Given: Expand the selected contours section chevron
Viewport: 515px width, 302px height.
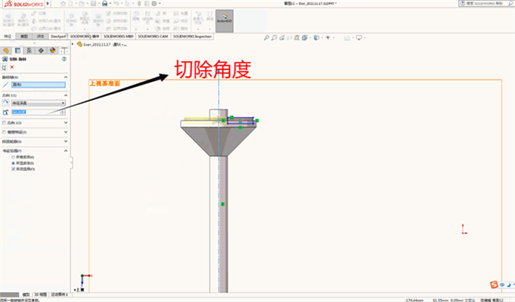Looking at the screenshot, I should (x=65, y=141).
